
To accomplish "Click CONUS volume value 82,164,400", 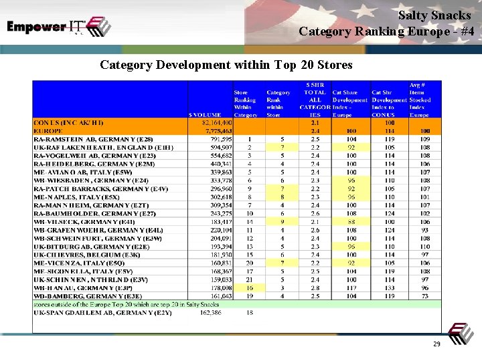I will (217, 123).
